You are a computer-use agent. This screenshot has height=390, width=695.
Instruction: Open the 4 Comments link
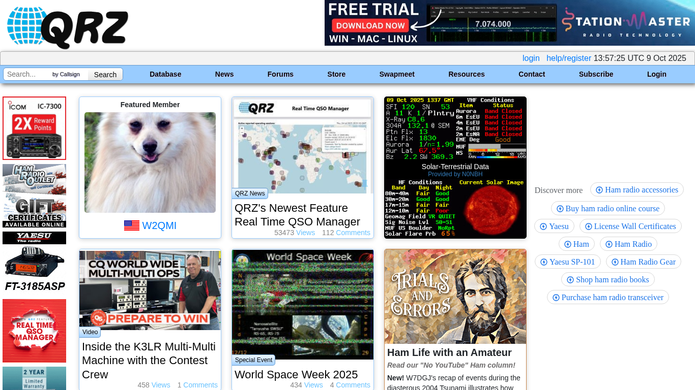click(x=353, y=385)
